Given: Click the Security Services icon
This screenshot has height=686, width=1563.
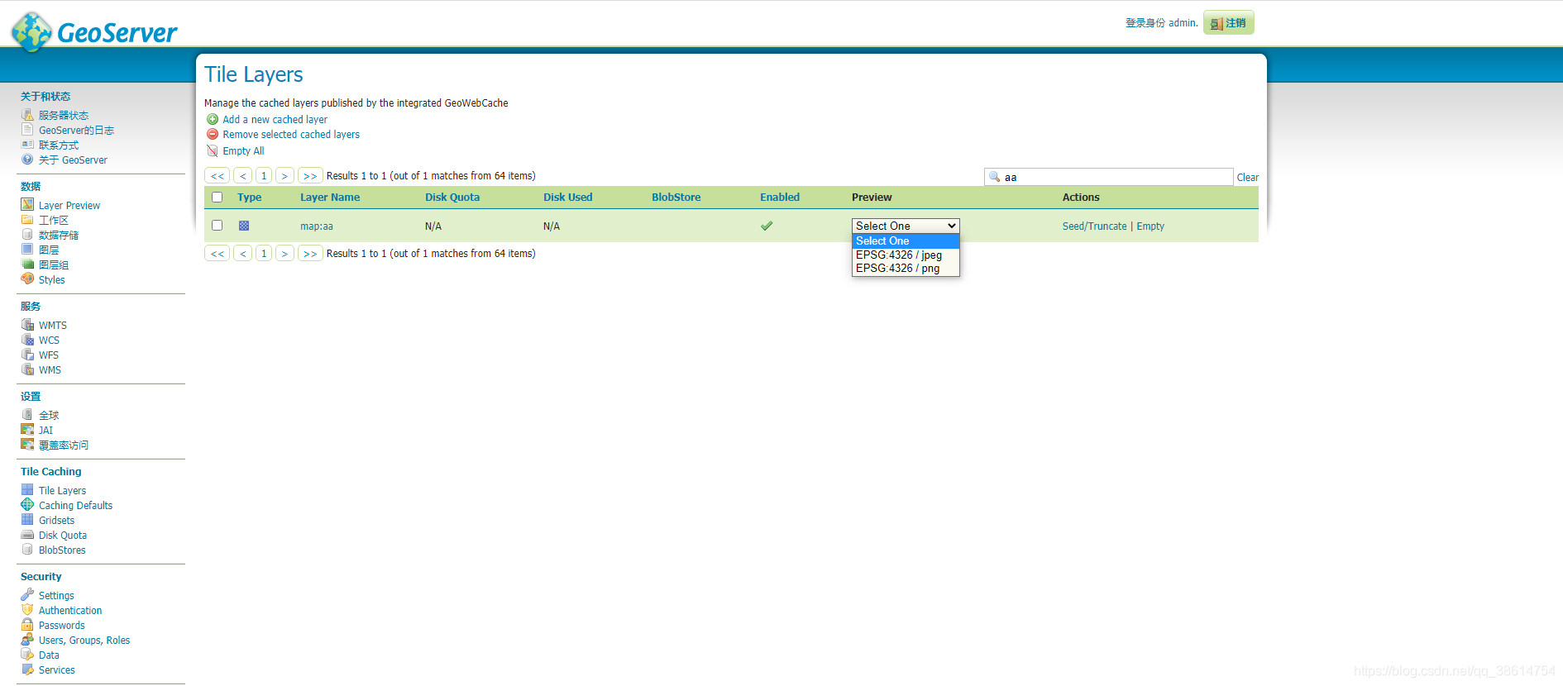Looking at the screenshot, I should [27, 669].
